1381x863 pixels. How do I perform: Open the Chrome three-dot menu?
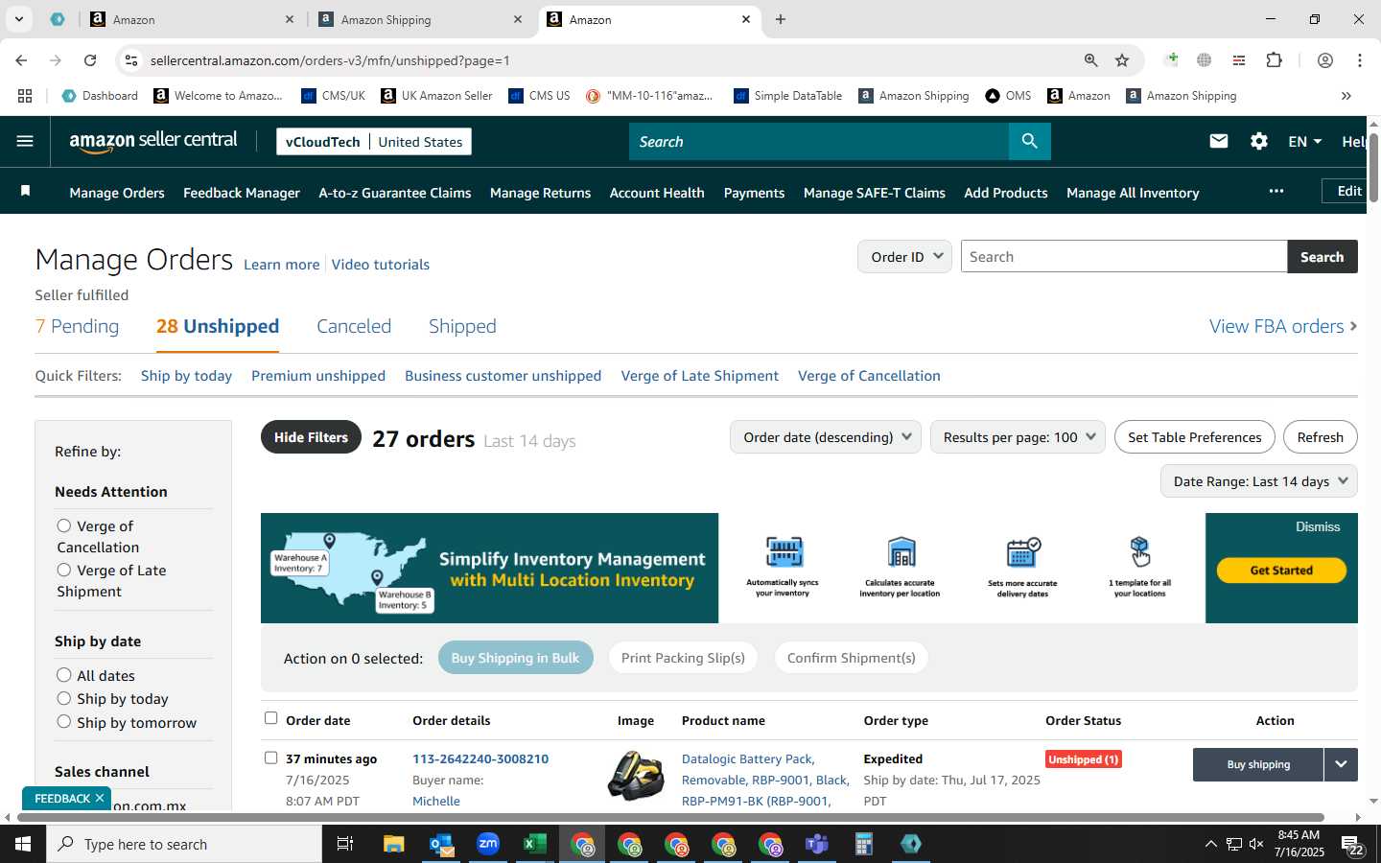(x=1359, y=60)
